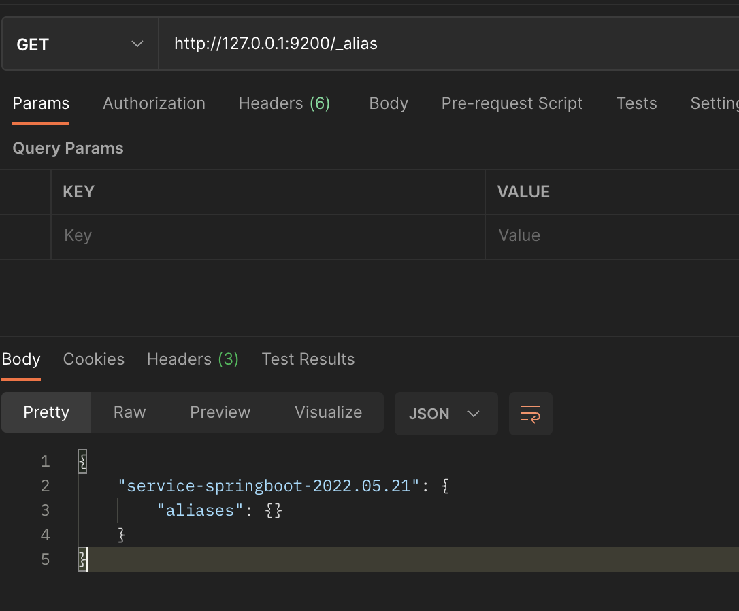Open the Visualize response view
Viewport: 739px width, 611px height.
[328, 412]
